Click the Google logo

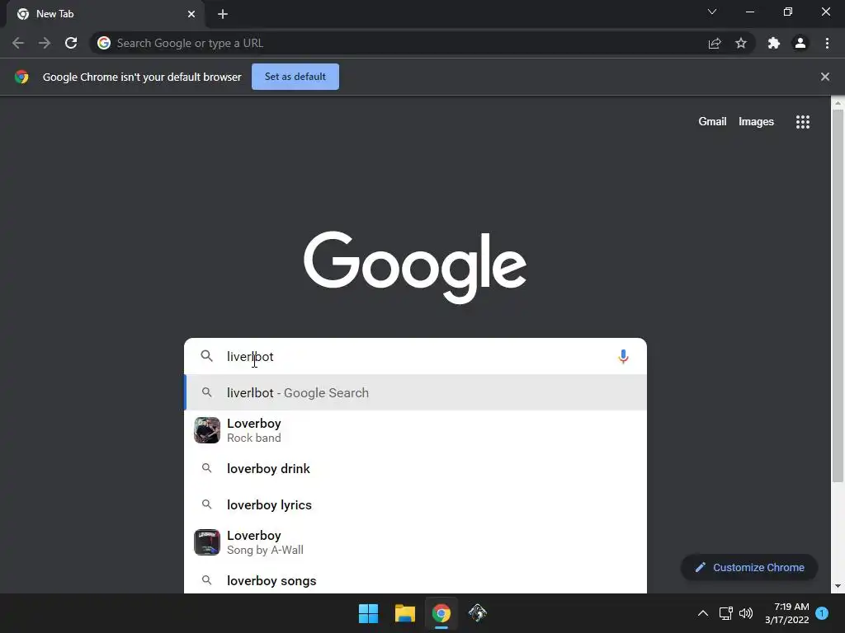pos(415,268)
